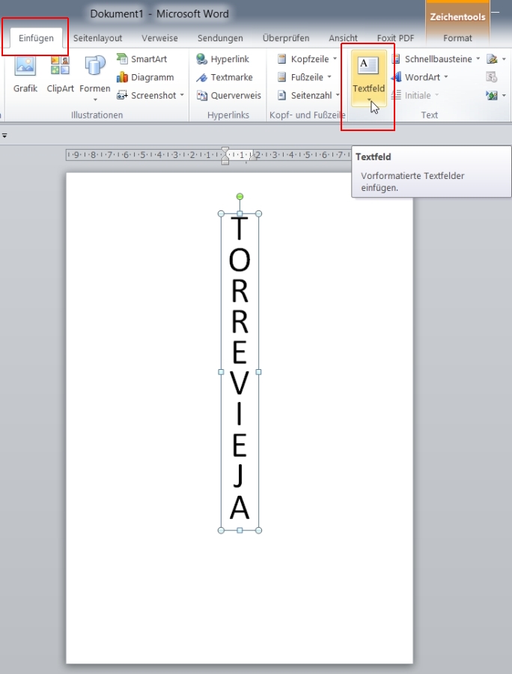Insert a Diagramm chart

[145, 77]
